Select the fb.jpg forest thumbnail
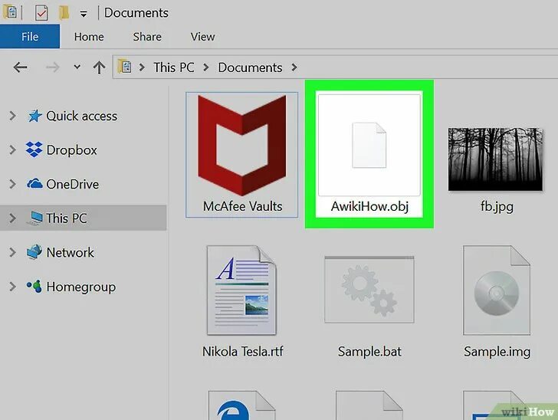This screenshot has height=420, width=558. (x=495, y=159)
